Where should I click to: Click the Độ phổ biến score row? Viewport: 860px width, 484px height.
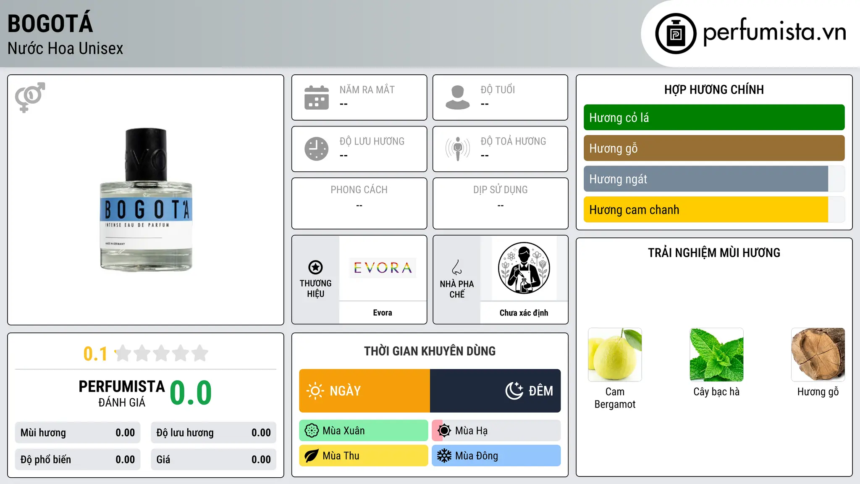(x=78, y=460)
